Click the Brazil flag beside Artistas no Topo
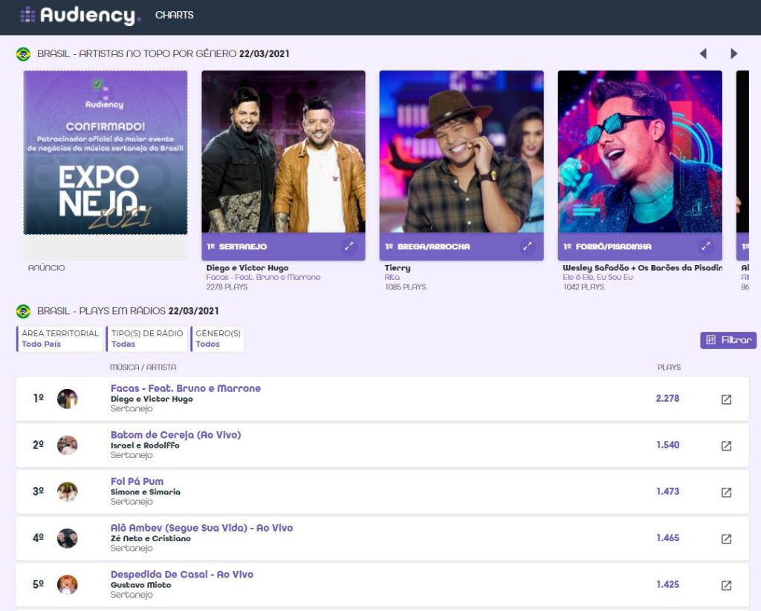The height and width of the screenshot is (611, 761). (x=23, y=54)
